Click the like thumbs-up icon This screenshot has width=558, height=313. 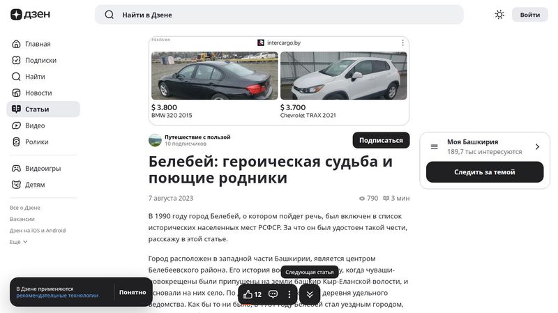[248, 294]
